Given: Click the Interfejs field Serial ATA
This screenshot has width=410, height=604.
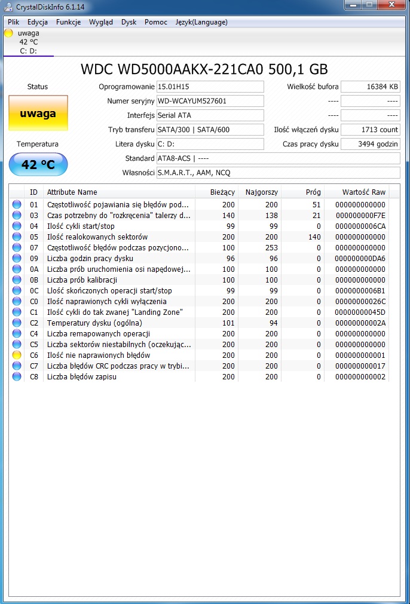Looking at the screenshot, I should pos(210,115).
